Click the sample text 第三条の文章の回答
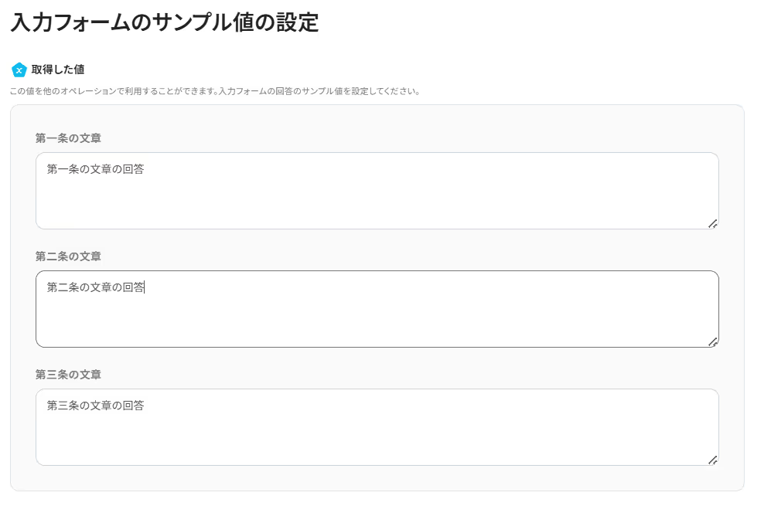The height and width of the screenshot is (506, 771). (95, 406)
